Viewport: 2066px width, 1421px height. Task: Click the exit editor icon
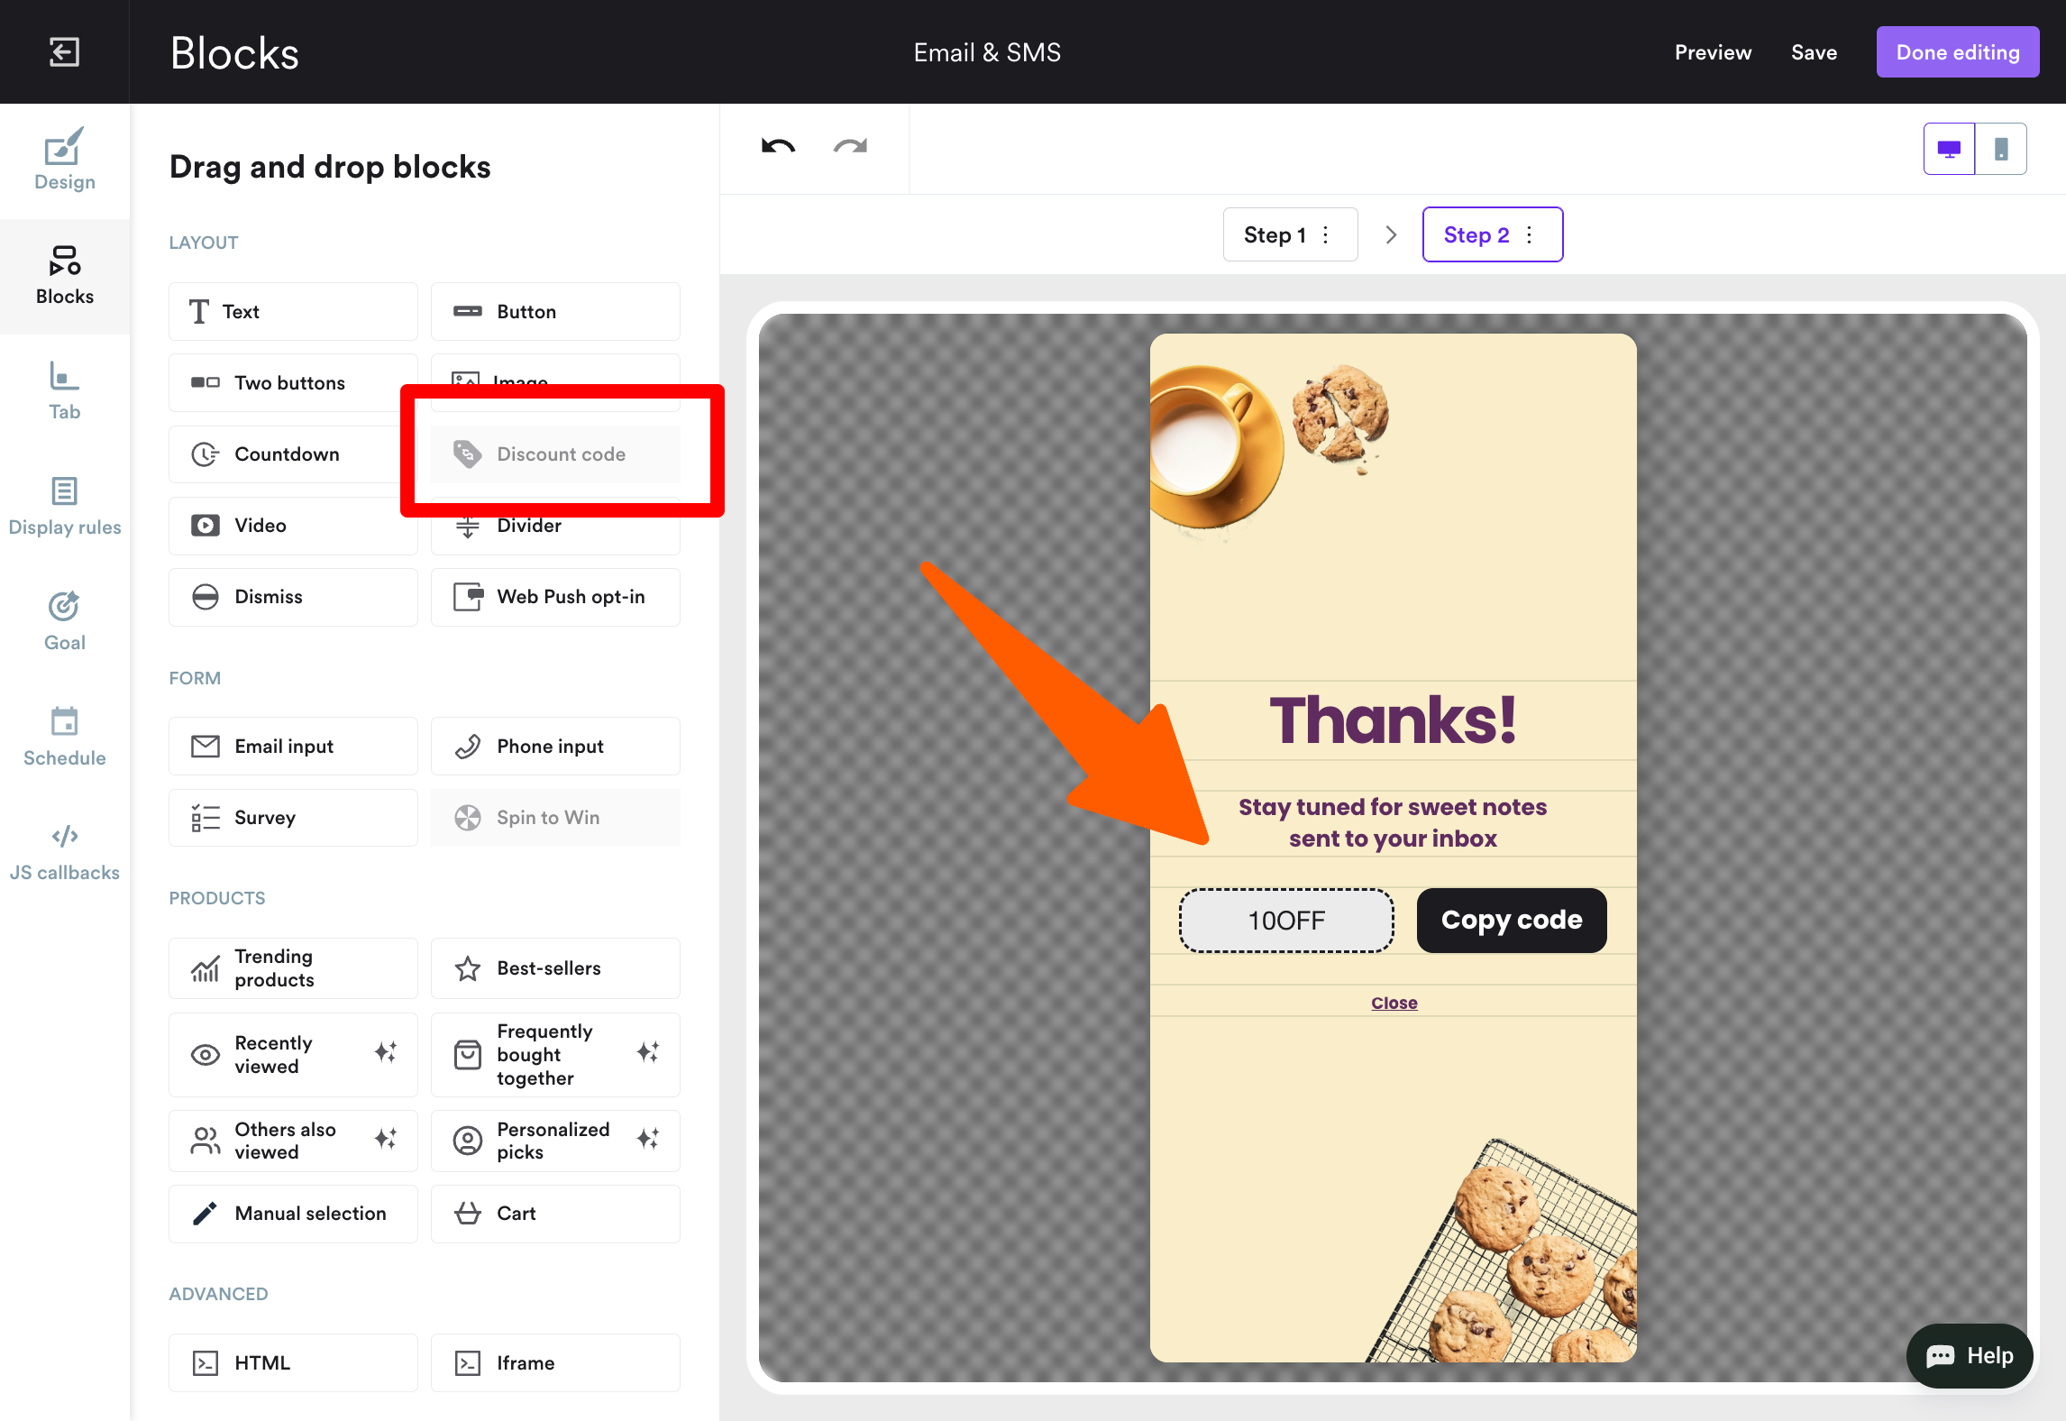point(64,51)
